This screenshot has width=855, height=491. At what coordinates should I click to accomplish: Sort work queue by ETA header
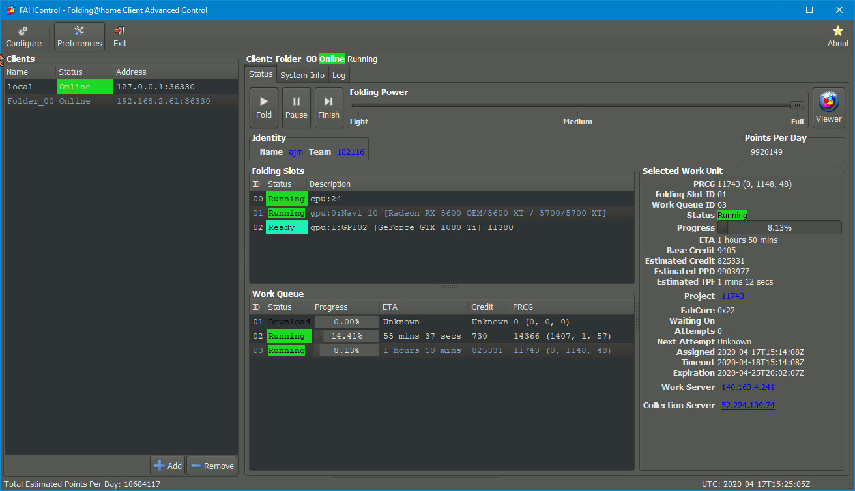click(424, 307)
